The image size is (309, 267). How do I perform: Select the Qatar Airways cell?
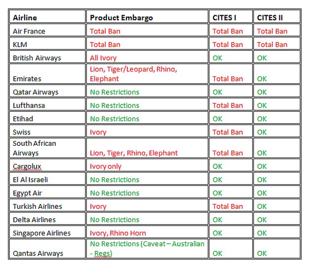47,91
